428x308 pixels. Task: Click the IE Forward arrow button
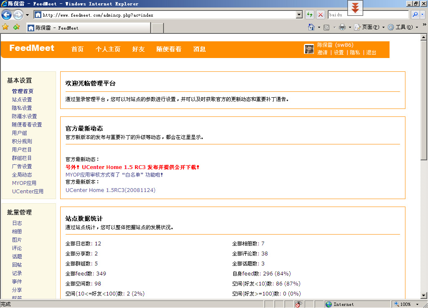18,15
